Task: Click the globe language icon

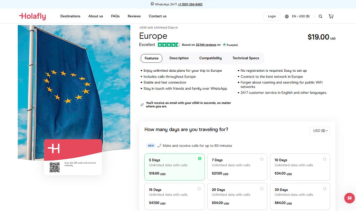Action: tap(286, 16)
